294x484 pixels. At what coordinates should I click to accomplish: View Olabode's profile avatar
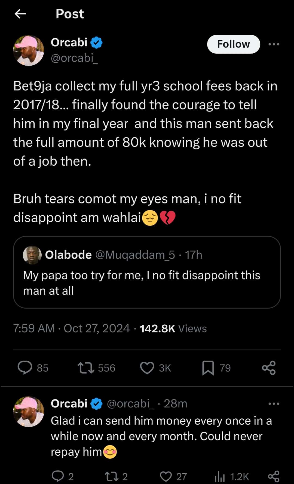pyautogui.click(x=32, y=255)
